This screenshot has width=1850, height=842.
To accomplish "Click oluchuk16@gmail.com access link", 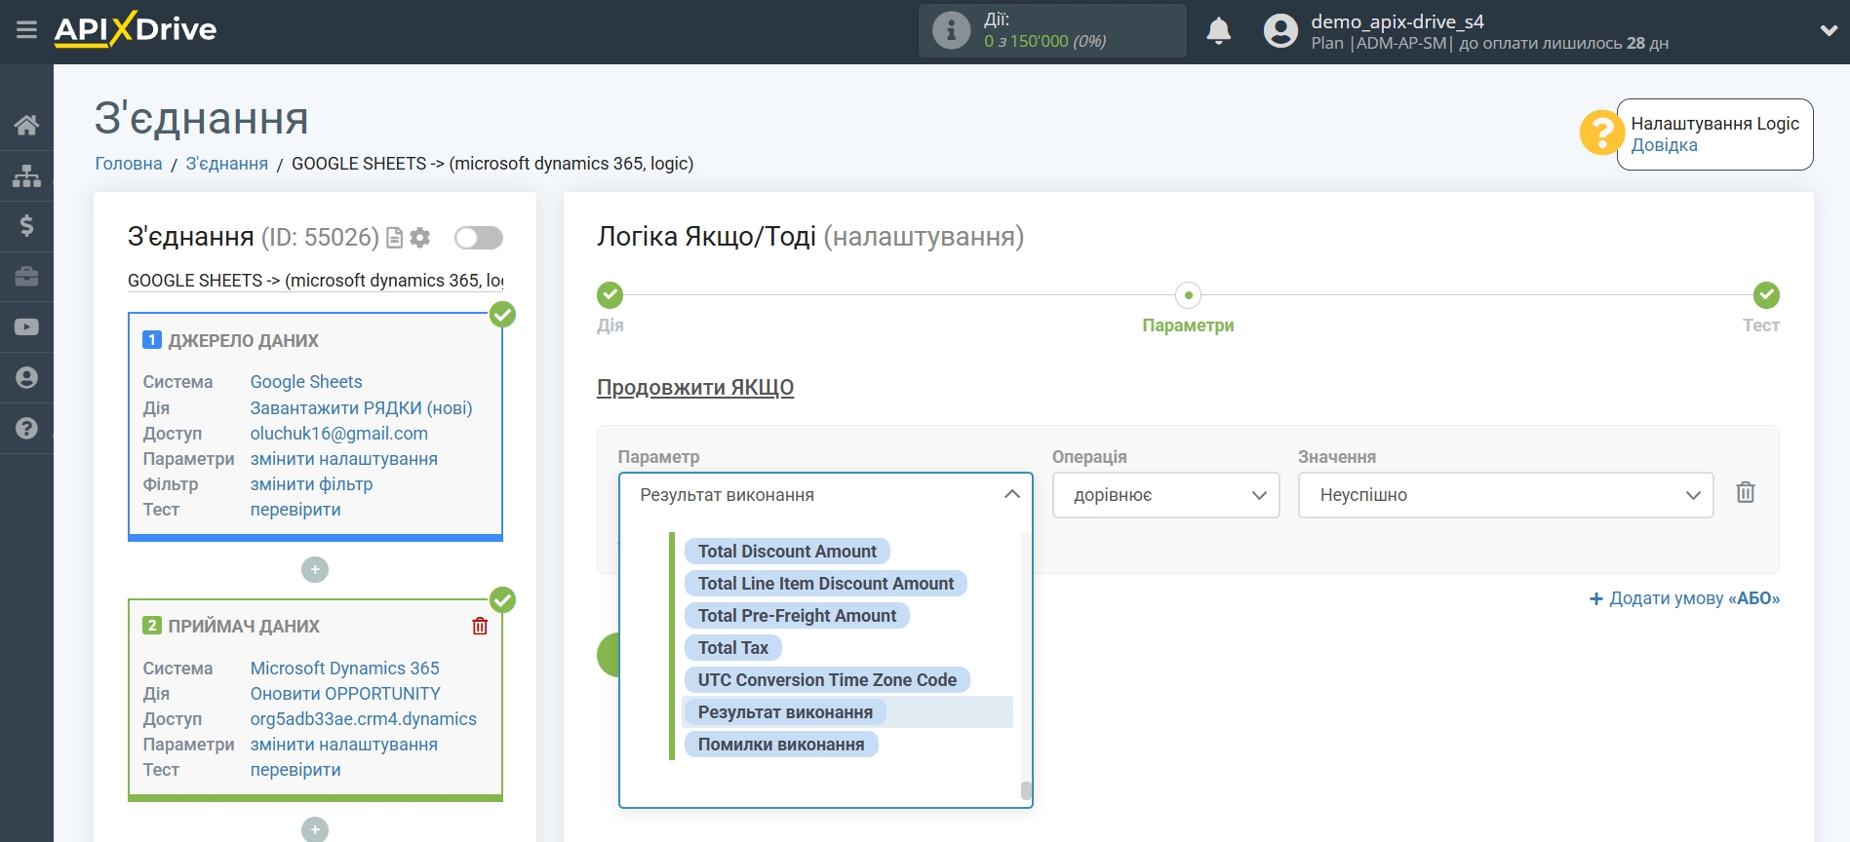I will pos(339,434).
